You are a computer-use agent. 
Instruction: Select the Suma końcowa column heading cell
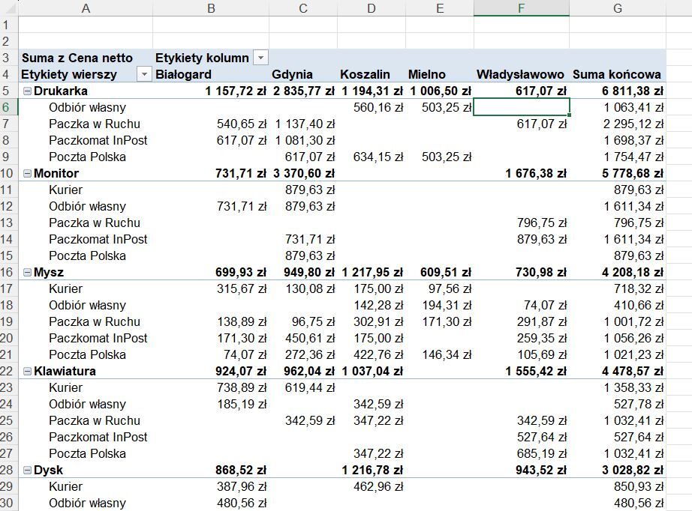(617, 75)
